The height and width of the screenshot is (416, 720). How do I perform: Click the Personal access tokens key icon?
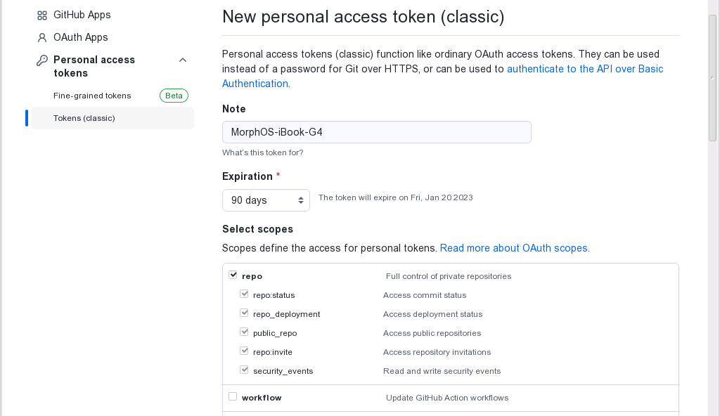41,60
